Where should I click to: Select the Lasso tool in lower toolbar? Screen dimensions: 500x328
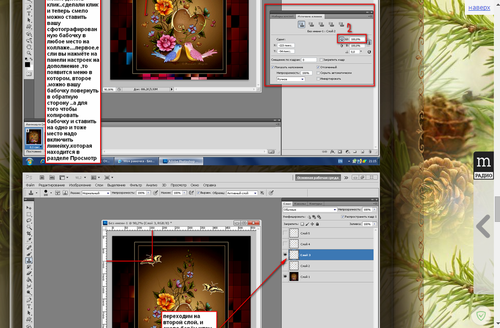[29, 221]
